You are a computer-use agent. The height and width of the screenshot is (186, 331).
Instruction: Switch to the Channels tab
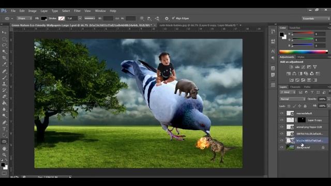(295, 87)
